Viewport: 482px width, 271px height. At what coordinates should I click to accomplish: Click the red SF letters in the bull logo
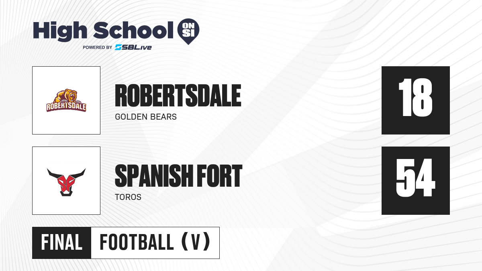coord(66,181)
